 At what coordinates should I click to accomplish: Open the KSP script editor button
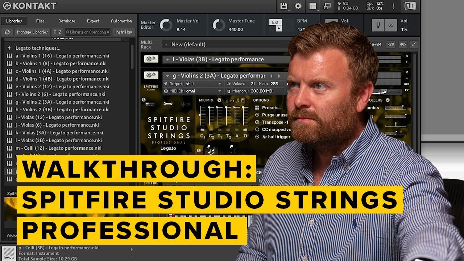pos(390,44)
